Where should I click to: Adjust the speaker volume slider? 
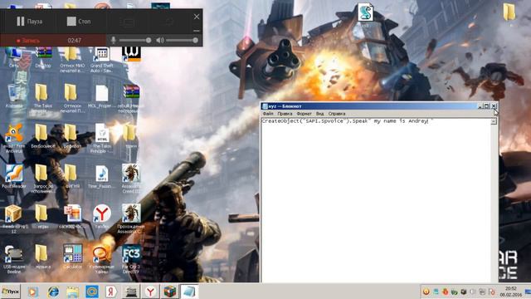click(182, 41)
